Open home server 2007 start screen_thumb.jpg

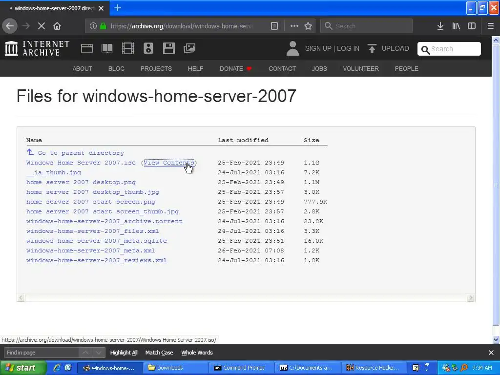coord(103,211)
